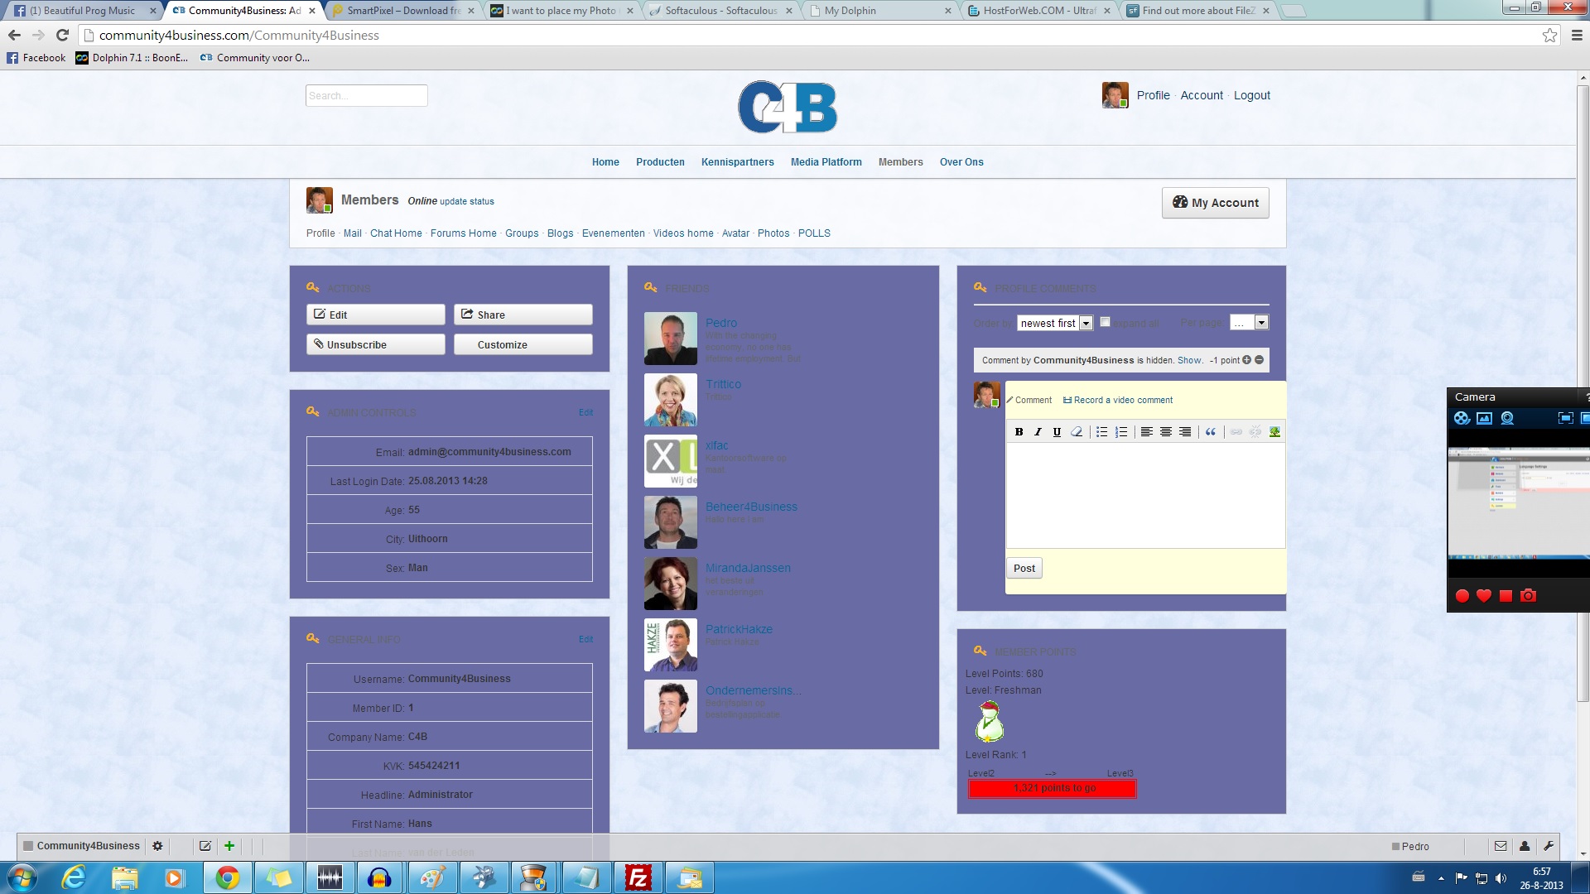Click the Unsubscribe button
The image size is (1590, 894).
[376, 344]
